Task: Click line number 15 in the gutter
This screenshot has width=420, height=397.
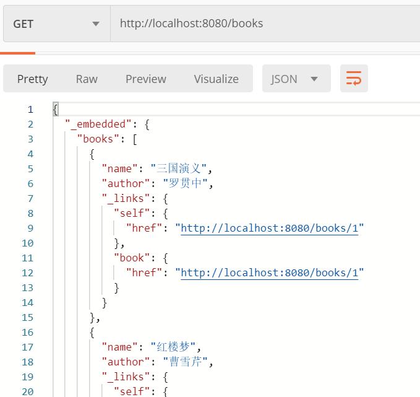Action: tap(27, 317)
